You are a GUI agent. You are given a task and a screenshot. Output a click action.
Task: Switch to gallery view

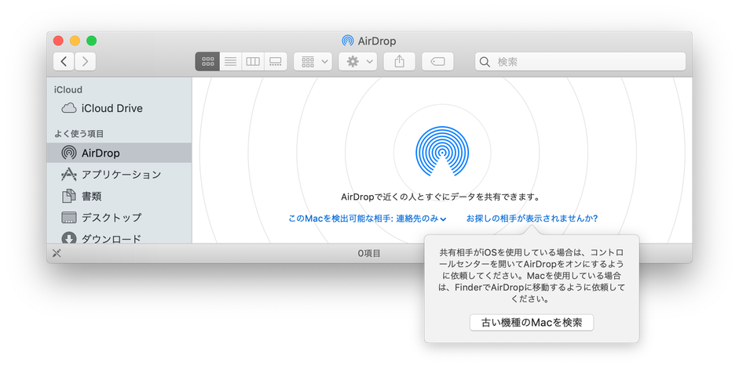point(276,62)
